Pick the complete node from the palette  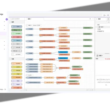[x=17, y=34]
